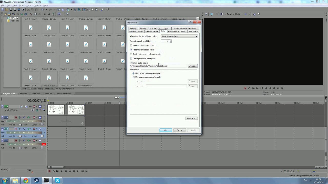This screenshot has width=328, height=184.
Task: Check Track prefader sends listen to mute
Action: [x=131, y=54]
